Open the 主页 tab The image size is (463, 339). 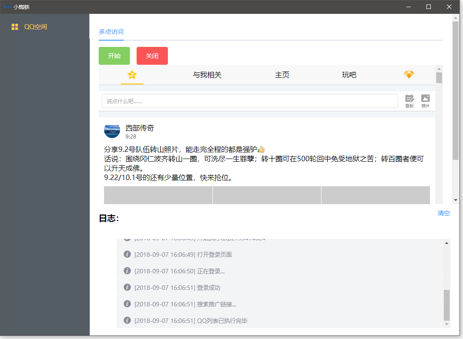click(x=282, y=75)
